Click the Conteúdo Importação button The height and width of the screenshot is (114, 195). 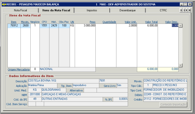click(173, 105)
